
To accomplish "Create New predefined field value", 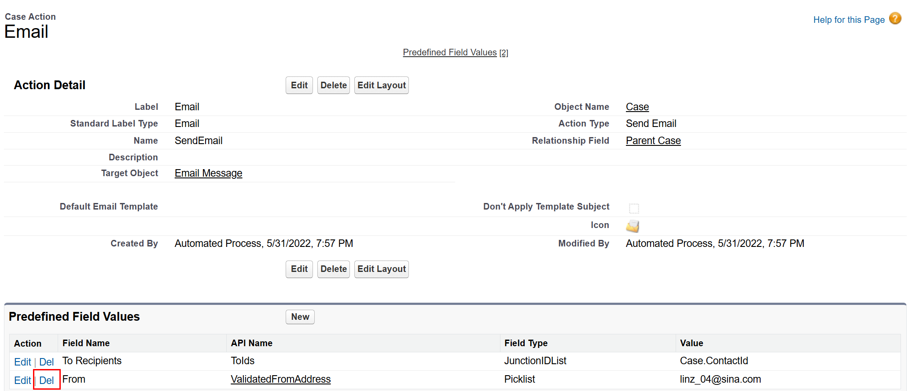I will tap(300, 317).
